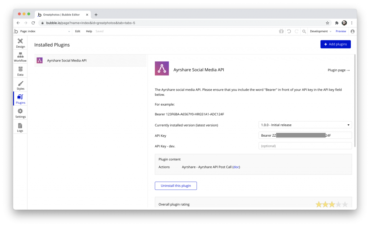Open the Logs tab in sidebar
Screen dimensions: 370x227
point(20,128)
